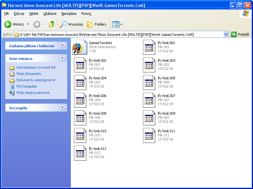The image size is (253, 189).
Task: Click the Przejdź go button
Action: coord(240,34)
